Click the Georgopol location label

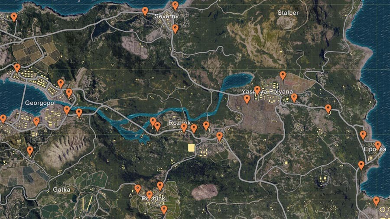pyautogui.click(x=40, y=103)
